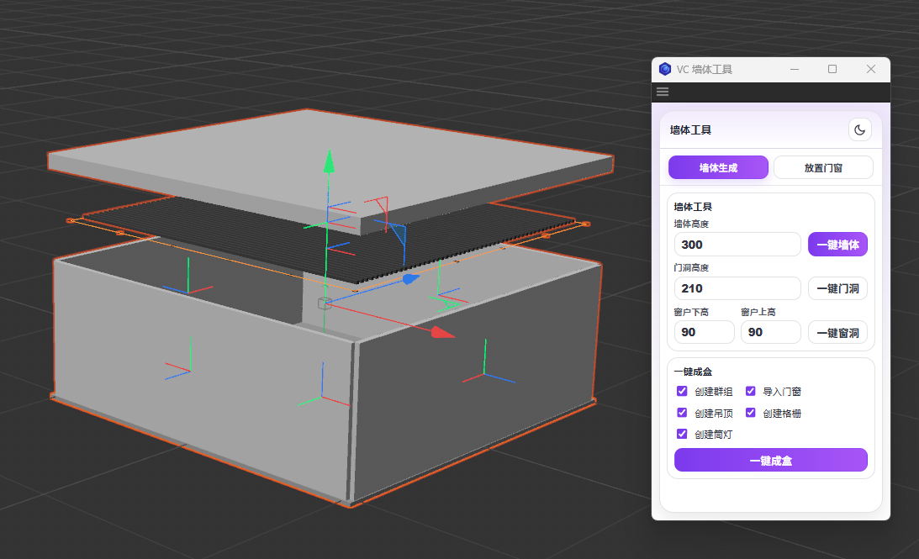The image size is (919, 559).
Task: Click the 墙体高度 input field showing 300
Action: [x=737, y=245]
